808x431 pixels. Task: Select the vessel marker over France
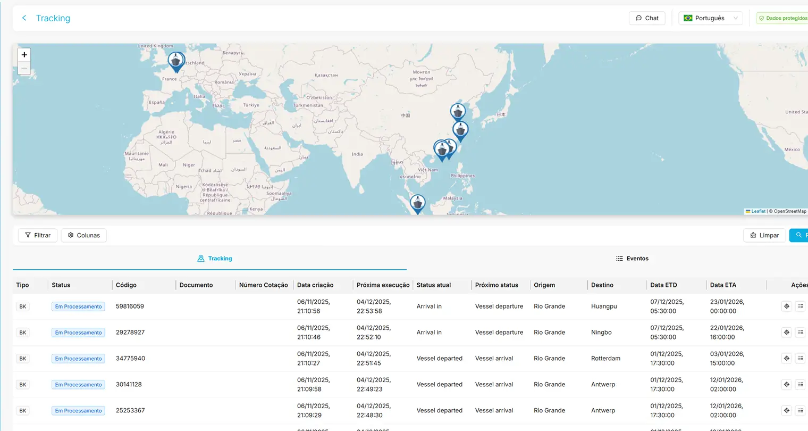pos(176,62)
